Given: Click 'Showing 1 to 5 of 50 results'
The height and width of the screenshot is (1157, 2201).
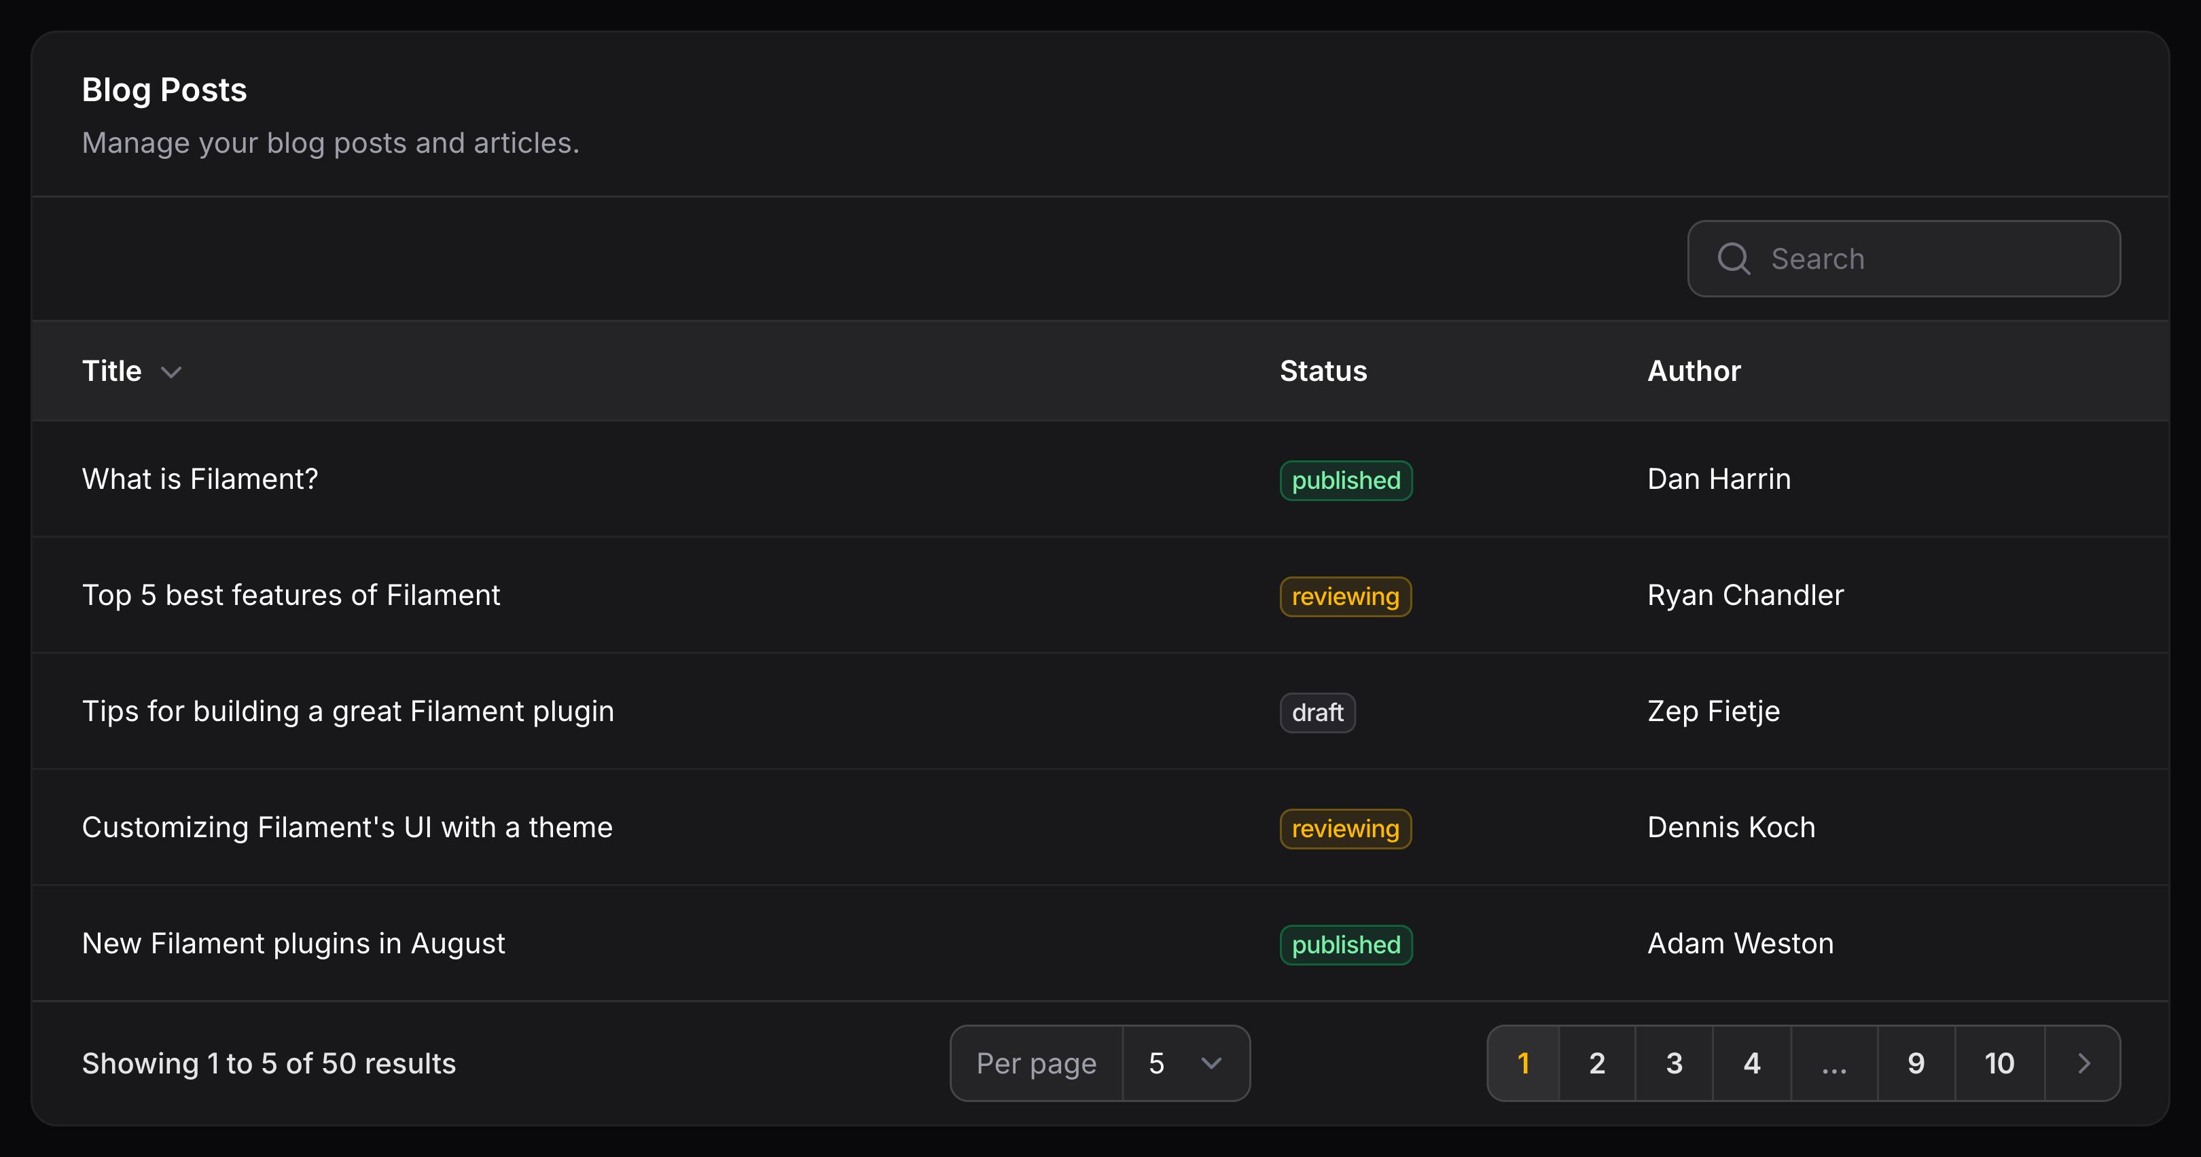Looking at the screenshot, I should 268,1063.
